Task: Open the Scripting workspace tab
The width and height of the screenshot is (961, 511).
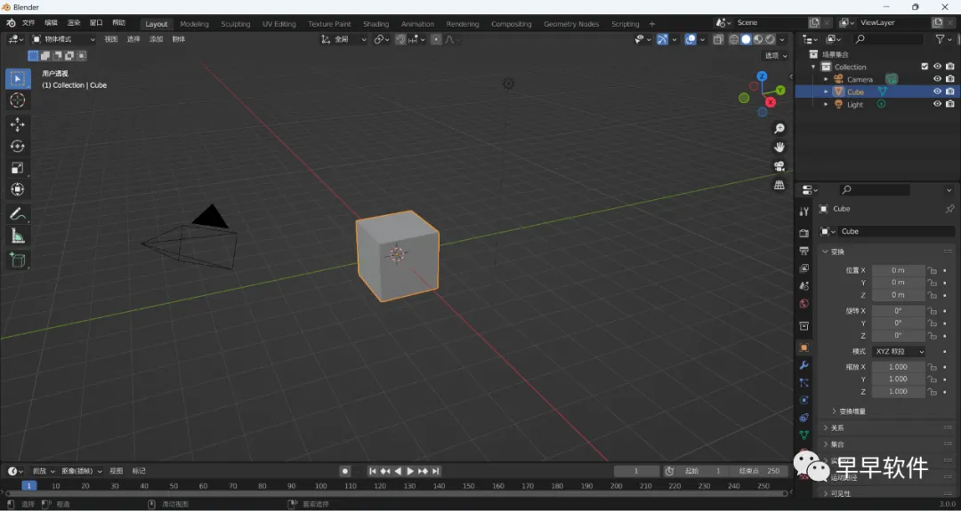Action: point(626,24)
